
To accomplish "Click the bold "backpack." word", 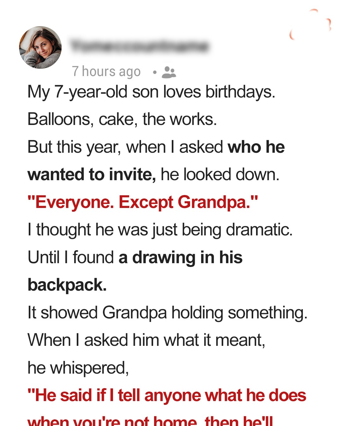I will click(x=67, y=285).
